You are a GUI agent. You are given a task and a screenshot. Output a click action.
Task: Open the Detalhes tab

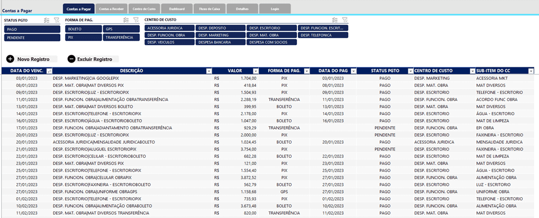(x=242, y=9)
